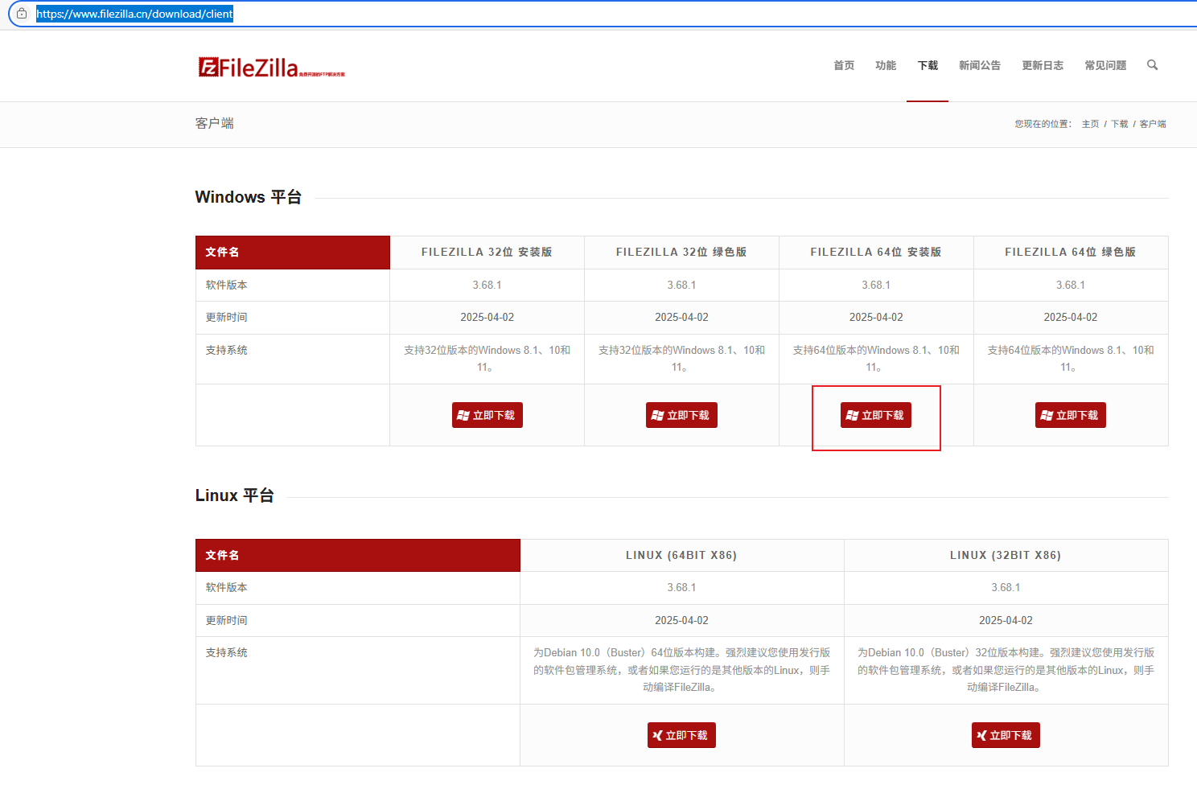Download FileZilla 32位 绿色版 for Windows
Viewport: 1197px width, 789px height.
[681, 415]
